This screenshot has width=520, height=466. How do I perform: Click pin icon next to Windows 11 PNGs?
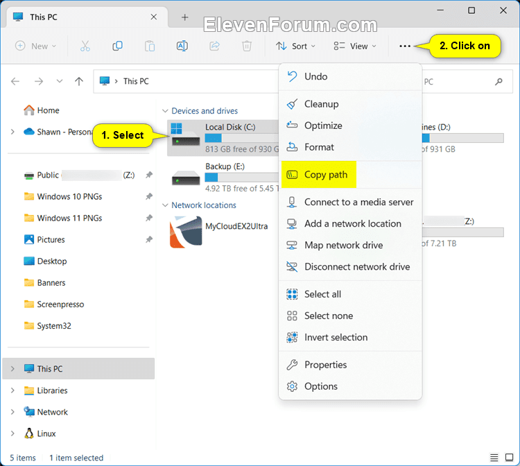[149, 218]
